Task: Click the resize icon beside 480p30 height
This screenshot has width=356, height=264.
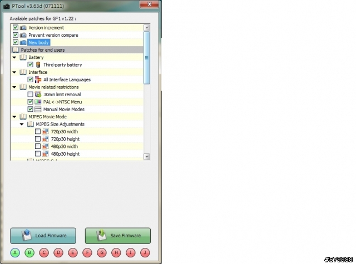Action: [46, 154]
